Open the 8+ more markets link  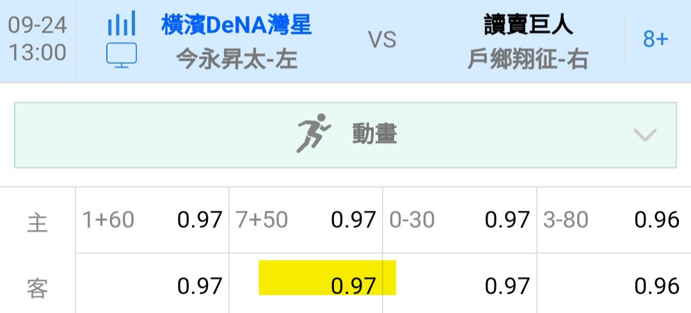point(655,40)
